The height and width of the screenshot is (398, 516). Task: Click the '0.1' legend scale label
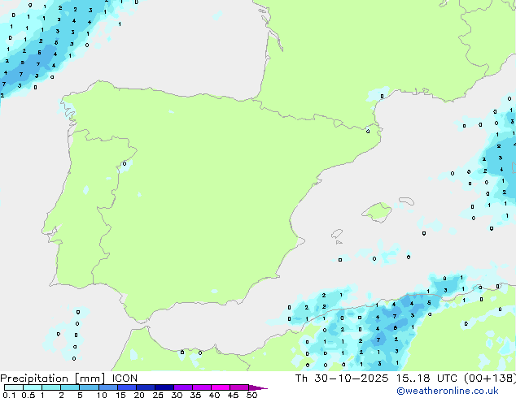click(8, 395)
